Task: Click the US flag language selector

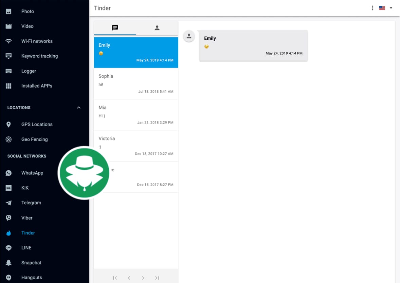Action: (382, 8)
